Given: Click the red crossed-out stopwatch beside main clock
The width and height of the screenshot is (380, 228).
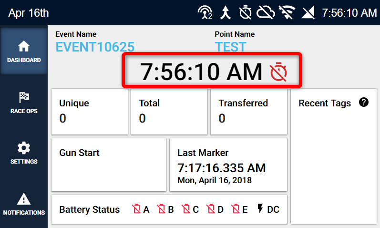Looking at the screenshot, I should [x=279, y=72].
